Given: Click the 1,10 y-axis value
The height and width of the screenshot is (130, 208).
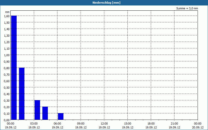Looking at the screenshot, I should (x=7, y=48).
